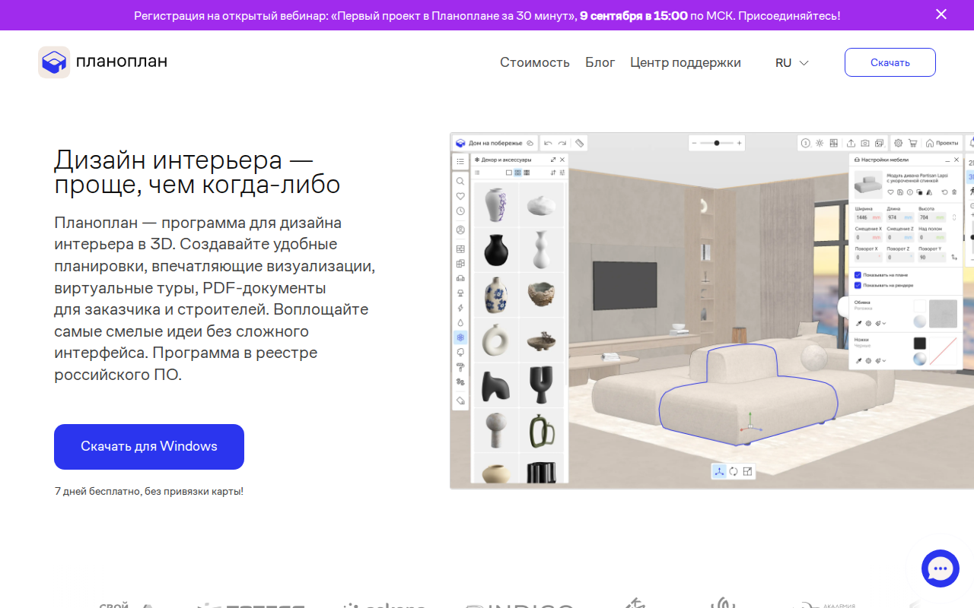Select the lamp lighting category icon

460,293
